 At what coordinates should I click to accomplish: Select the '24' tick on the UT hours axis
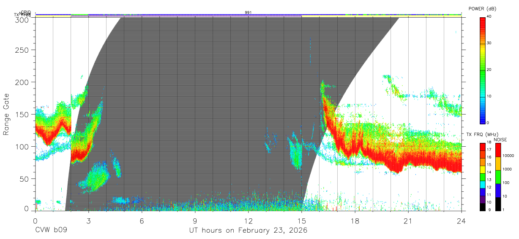pos(461,221)
